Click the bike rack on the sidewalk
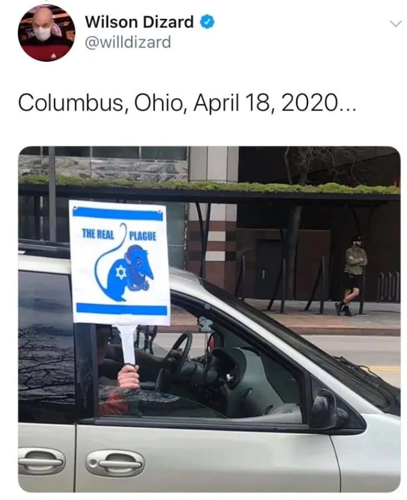Image resolution: width=407 pixels, height=500 pixels. (388, 286)
